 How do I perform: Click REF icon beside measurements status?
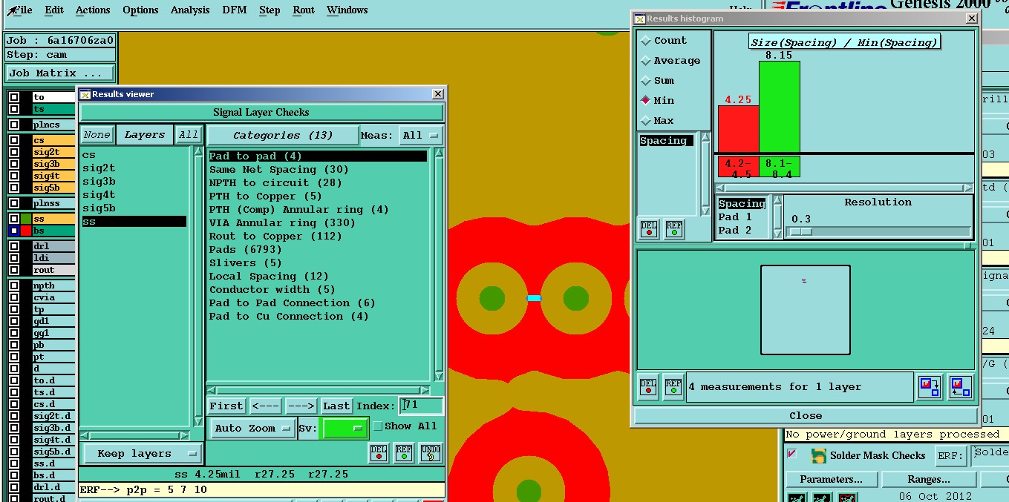click(x=673, y=387)
